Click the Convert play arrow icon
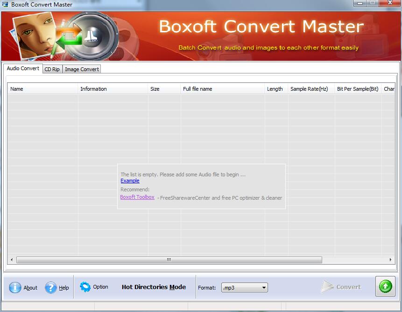The image size is (402, 312). [327, 287]
